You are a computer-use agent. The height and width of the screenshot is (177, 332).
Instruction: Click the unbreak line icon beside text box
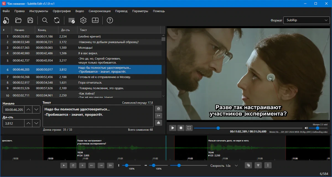click(159, 115)
